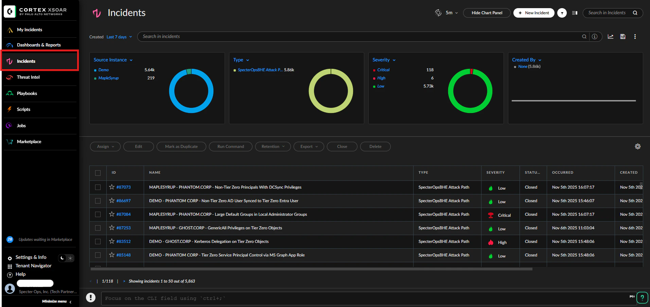Go to Threat Intel page

[x=28, y=77]
